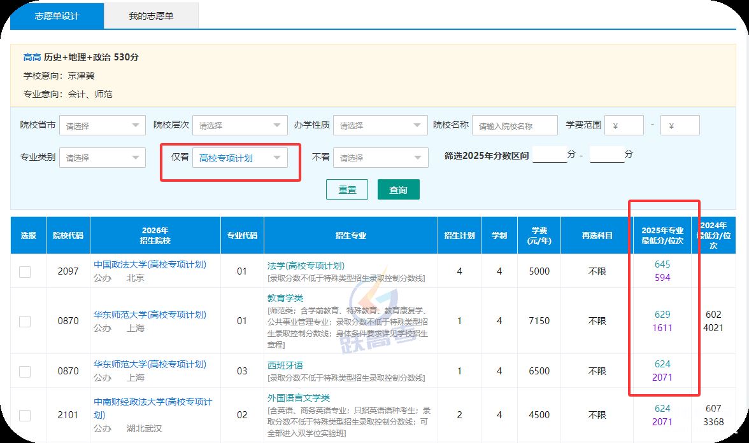Open the 院校省市 dropdown

(102, 125)
